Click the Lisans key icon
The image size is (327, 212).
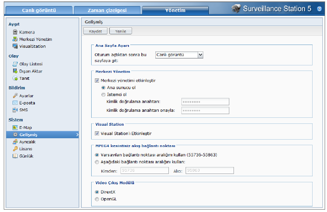15,149
